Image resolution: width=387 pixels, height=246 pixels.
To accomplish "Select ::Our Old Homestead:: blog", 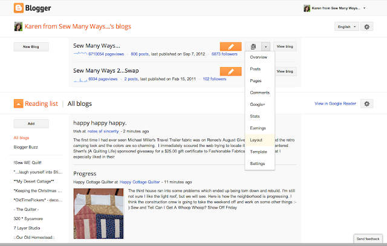I will click(34, 238).
